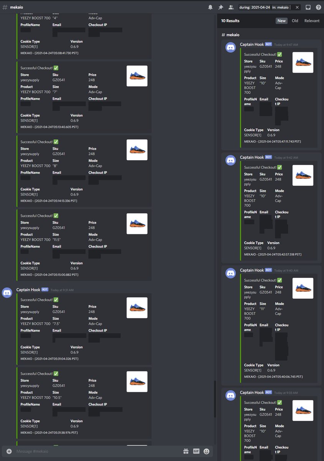The image size is (324, 461).
Task: Click timestamp 2021-04-24T05:42:57.518 PST in results
Action: point(273,254)
